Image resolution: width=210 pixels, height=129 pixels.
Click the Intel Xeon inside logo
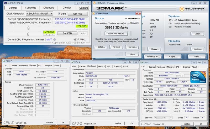tap(198, 77)
